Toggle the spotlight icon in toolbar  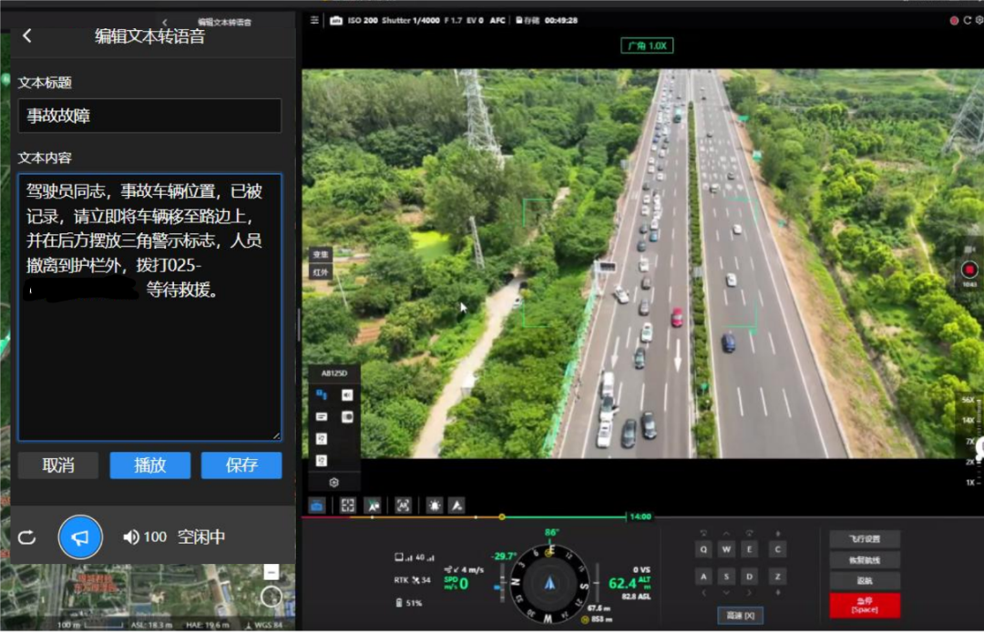click(435, 505)
